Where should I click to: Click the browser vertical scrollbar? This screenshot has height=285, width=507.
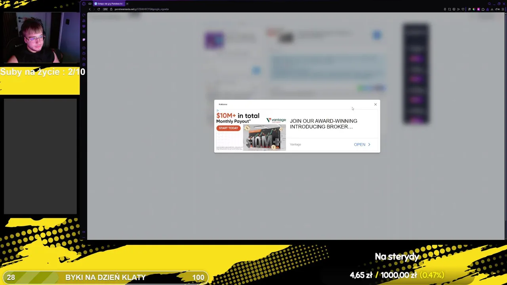tap(505, 126)
